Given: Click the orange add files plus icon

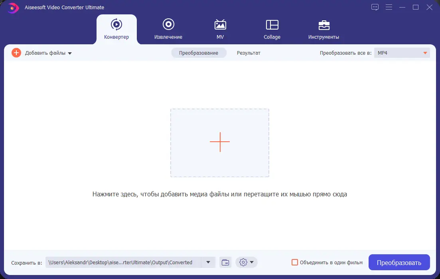Looking at the screenshot, I should coord(16,52).
